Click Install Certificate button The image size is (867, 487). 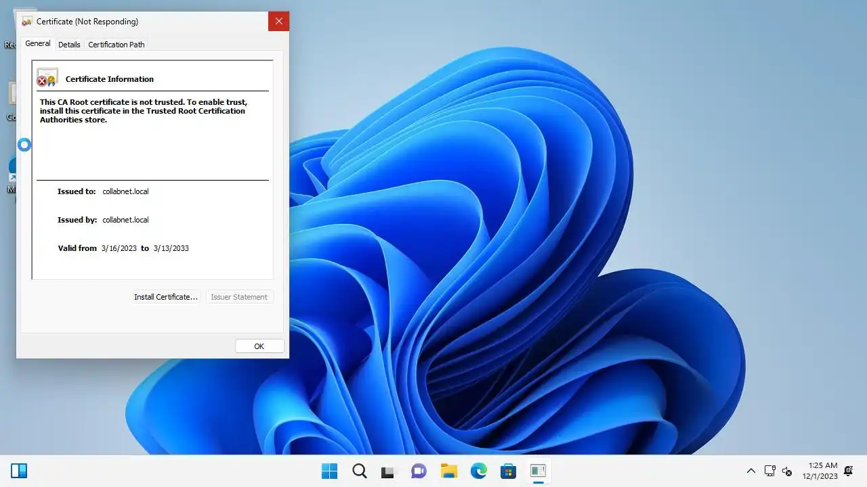pyautogui.click(x=166, y=297)
